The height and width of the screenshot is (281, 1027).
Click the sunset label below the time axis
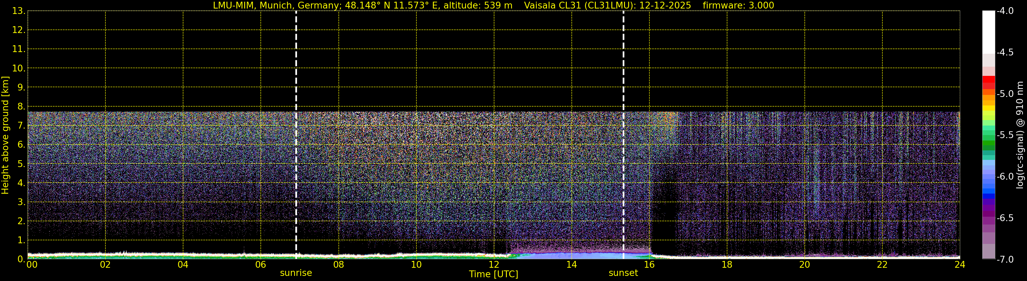(x=623, y=273)
